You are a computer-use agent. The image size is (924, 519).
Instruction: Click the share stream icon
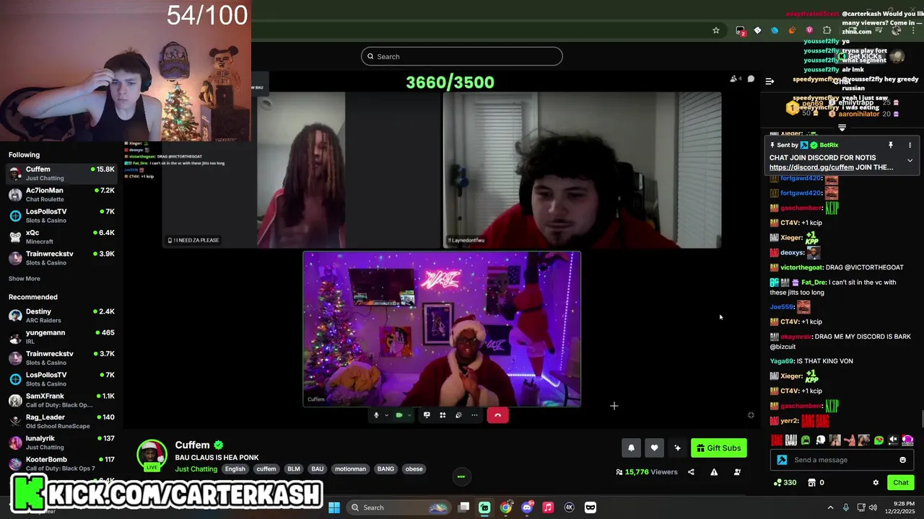691,472
